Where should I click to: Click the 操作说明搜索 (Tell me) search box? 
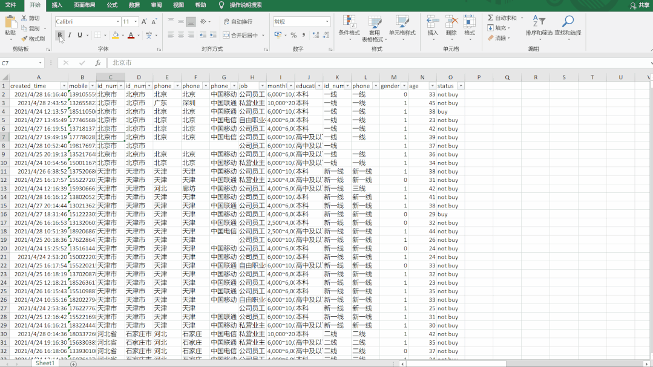tap(246, 5)
